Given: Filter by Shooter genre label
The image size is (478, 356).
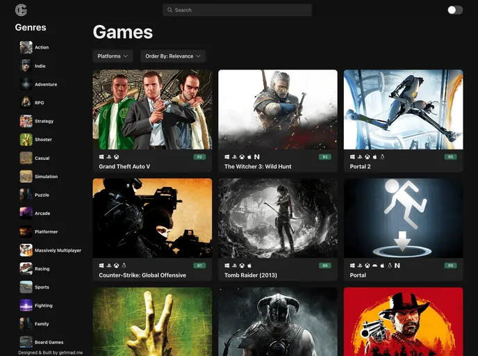Looking at the screenshot, I should tap(43, 140).
